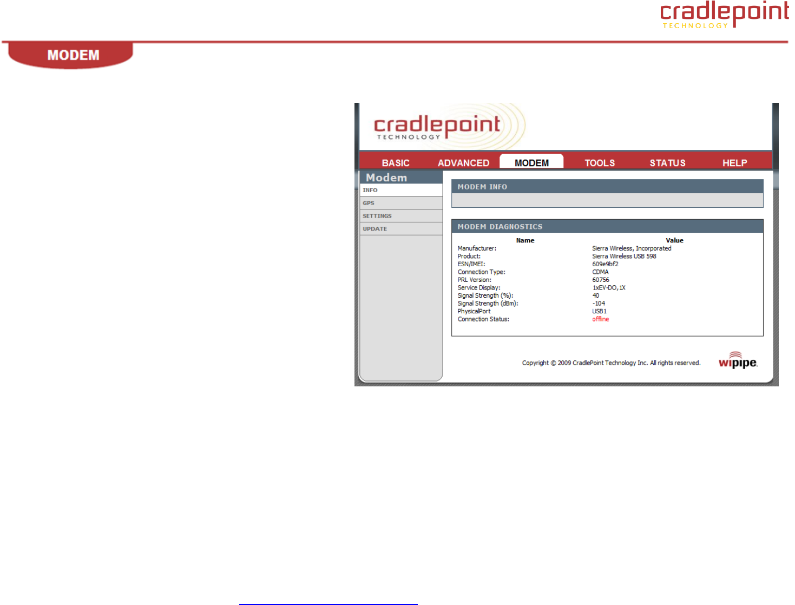
Task: Click the Connection Status label
Action: pyautogui.click(x=483, y=319)
